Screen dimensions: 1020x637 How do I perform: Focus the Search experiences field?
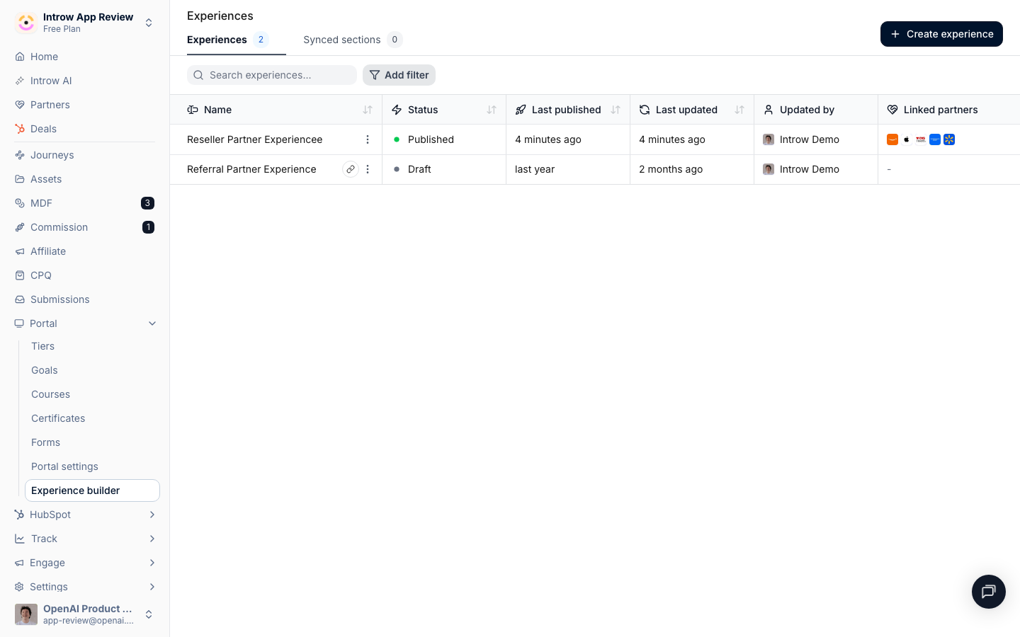272,75
